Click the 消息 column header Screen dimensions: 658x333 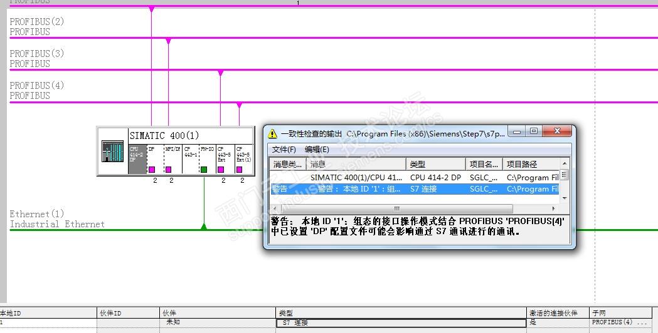coord(356,164)
